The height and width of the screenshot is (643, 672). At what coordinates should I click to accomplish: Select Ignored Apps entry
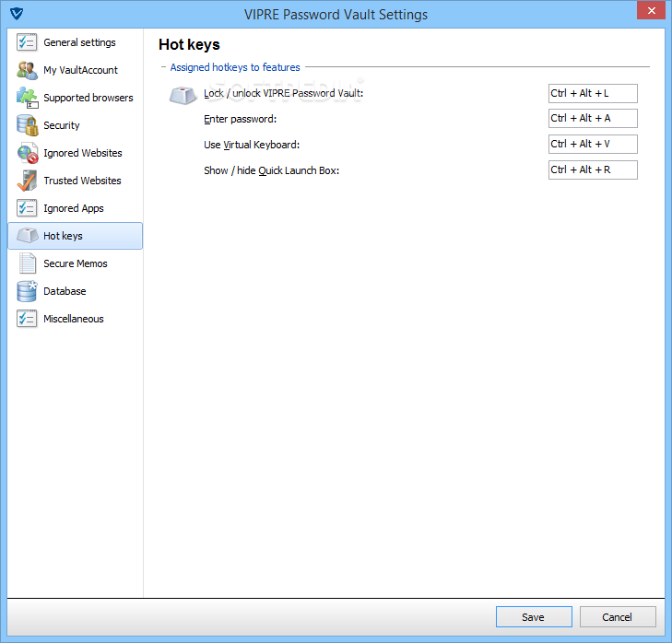coord(75,208)
